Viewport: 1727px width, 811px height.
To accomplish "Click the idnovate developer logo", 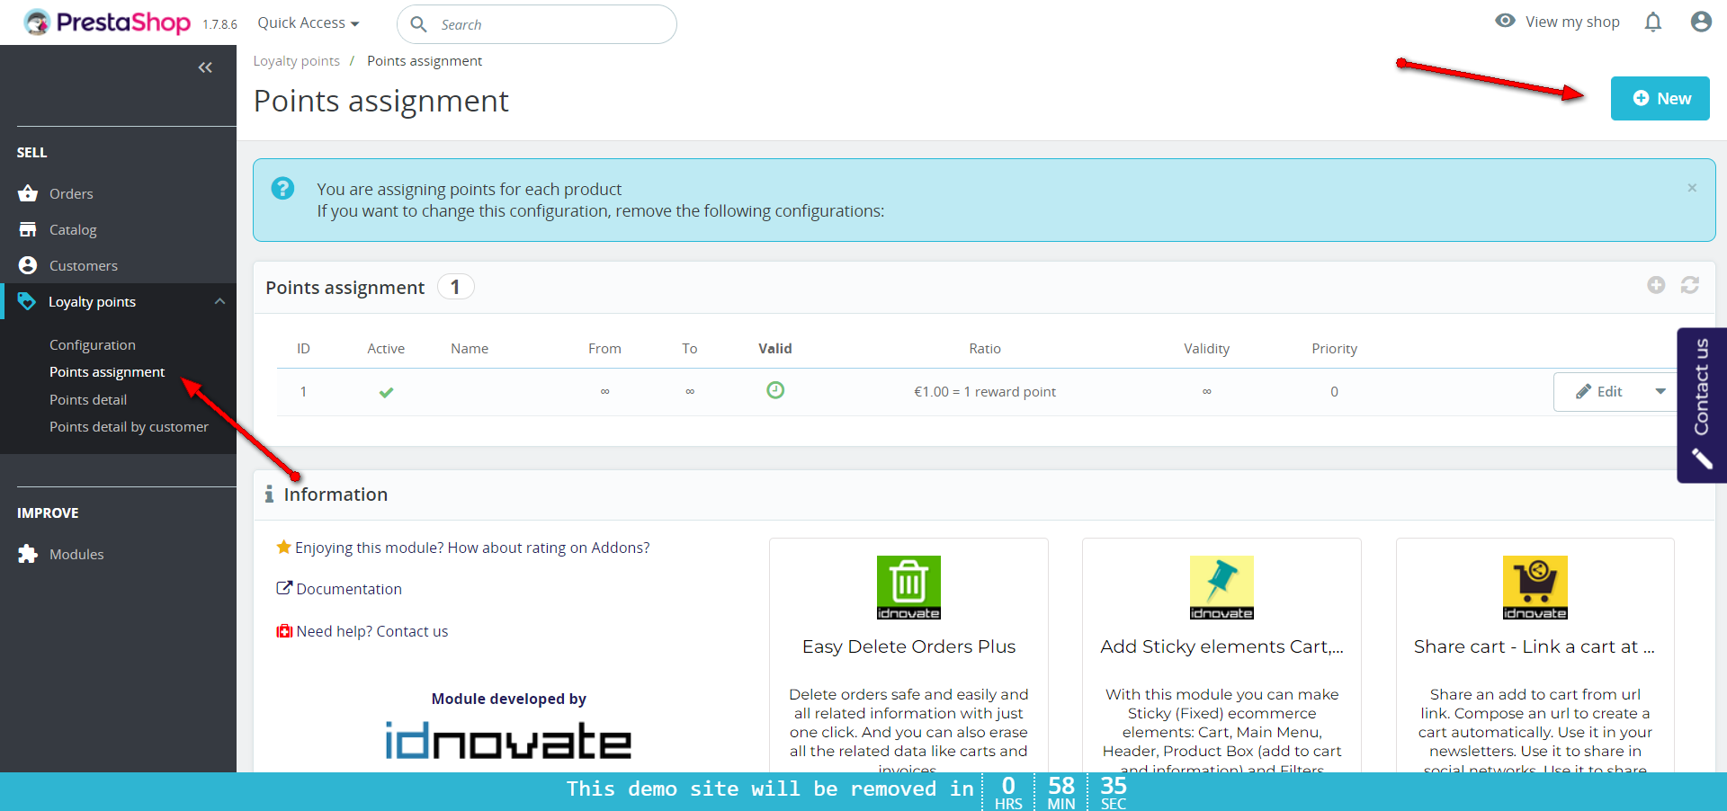I will click(x=508, y=741).
